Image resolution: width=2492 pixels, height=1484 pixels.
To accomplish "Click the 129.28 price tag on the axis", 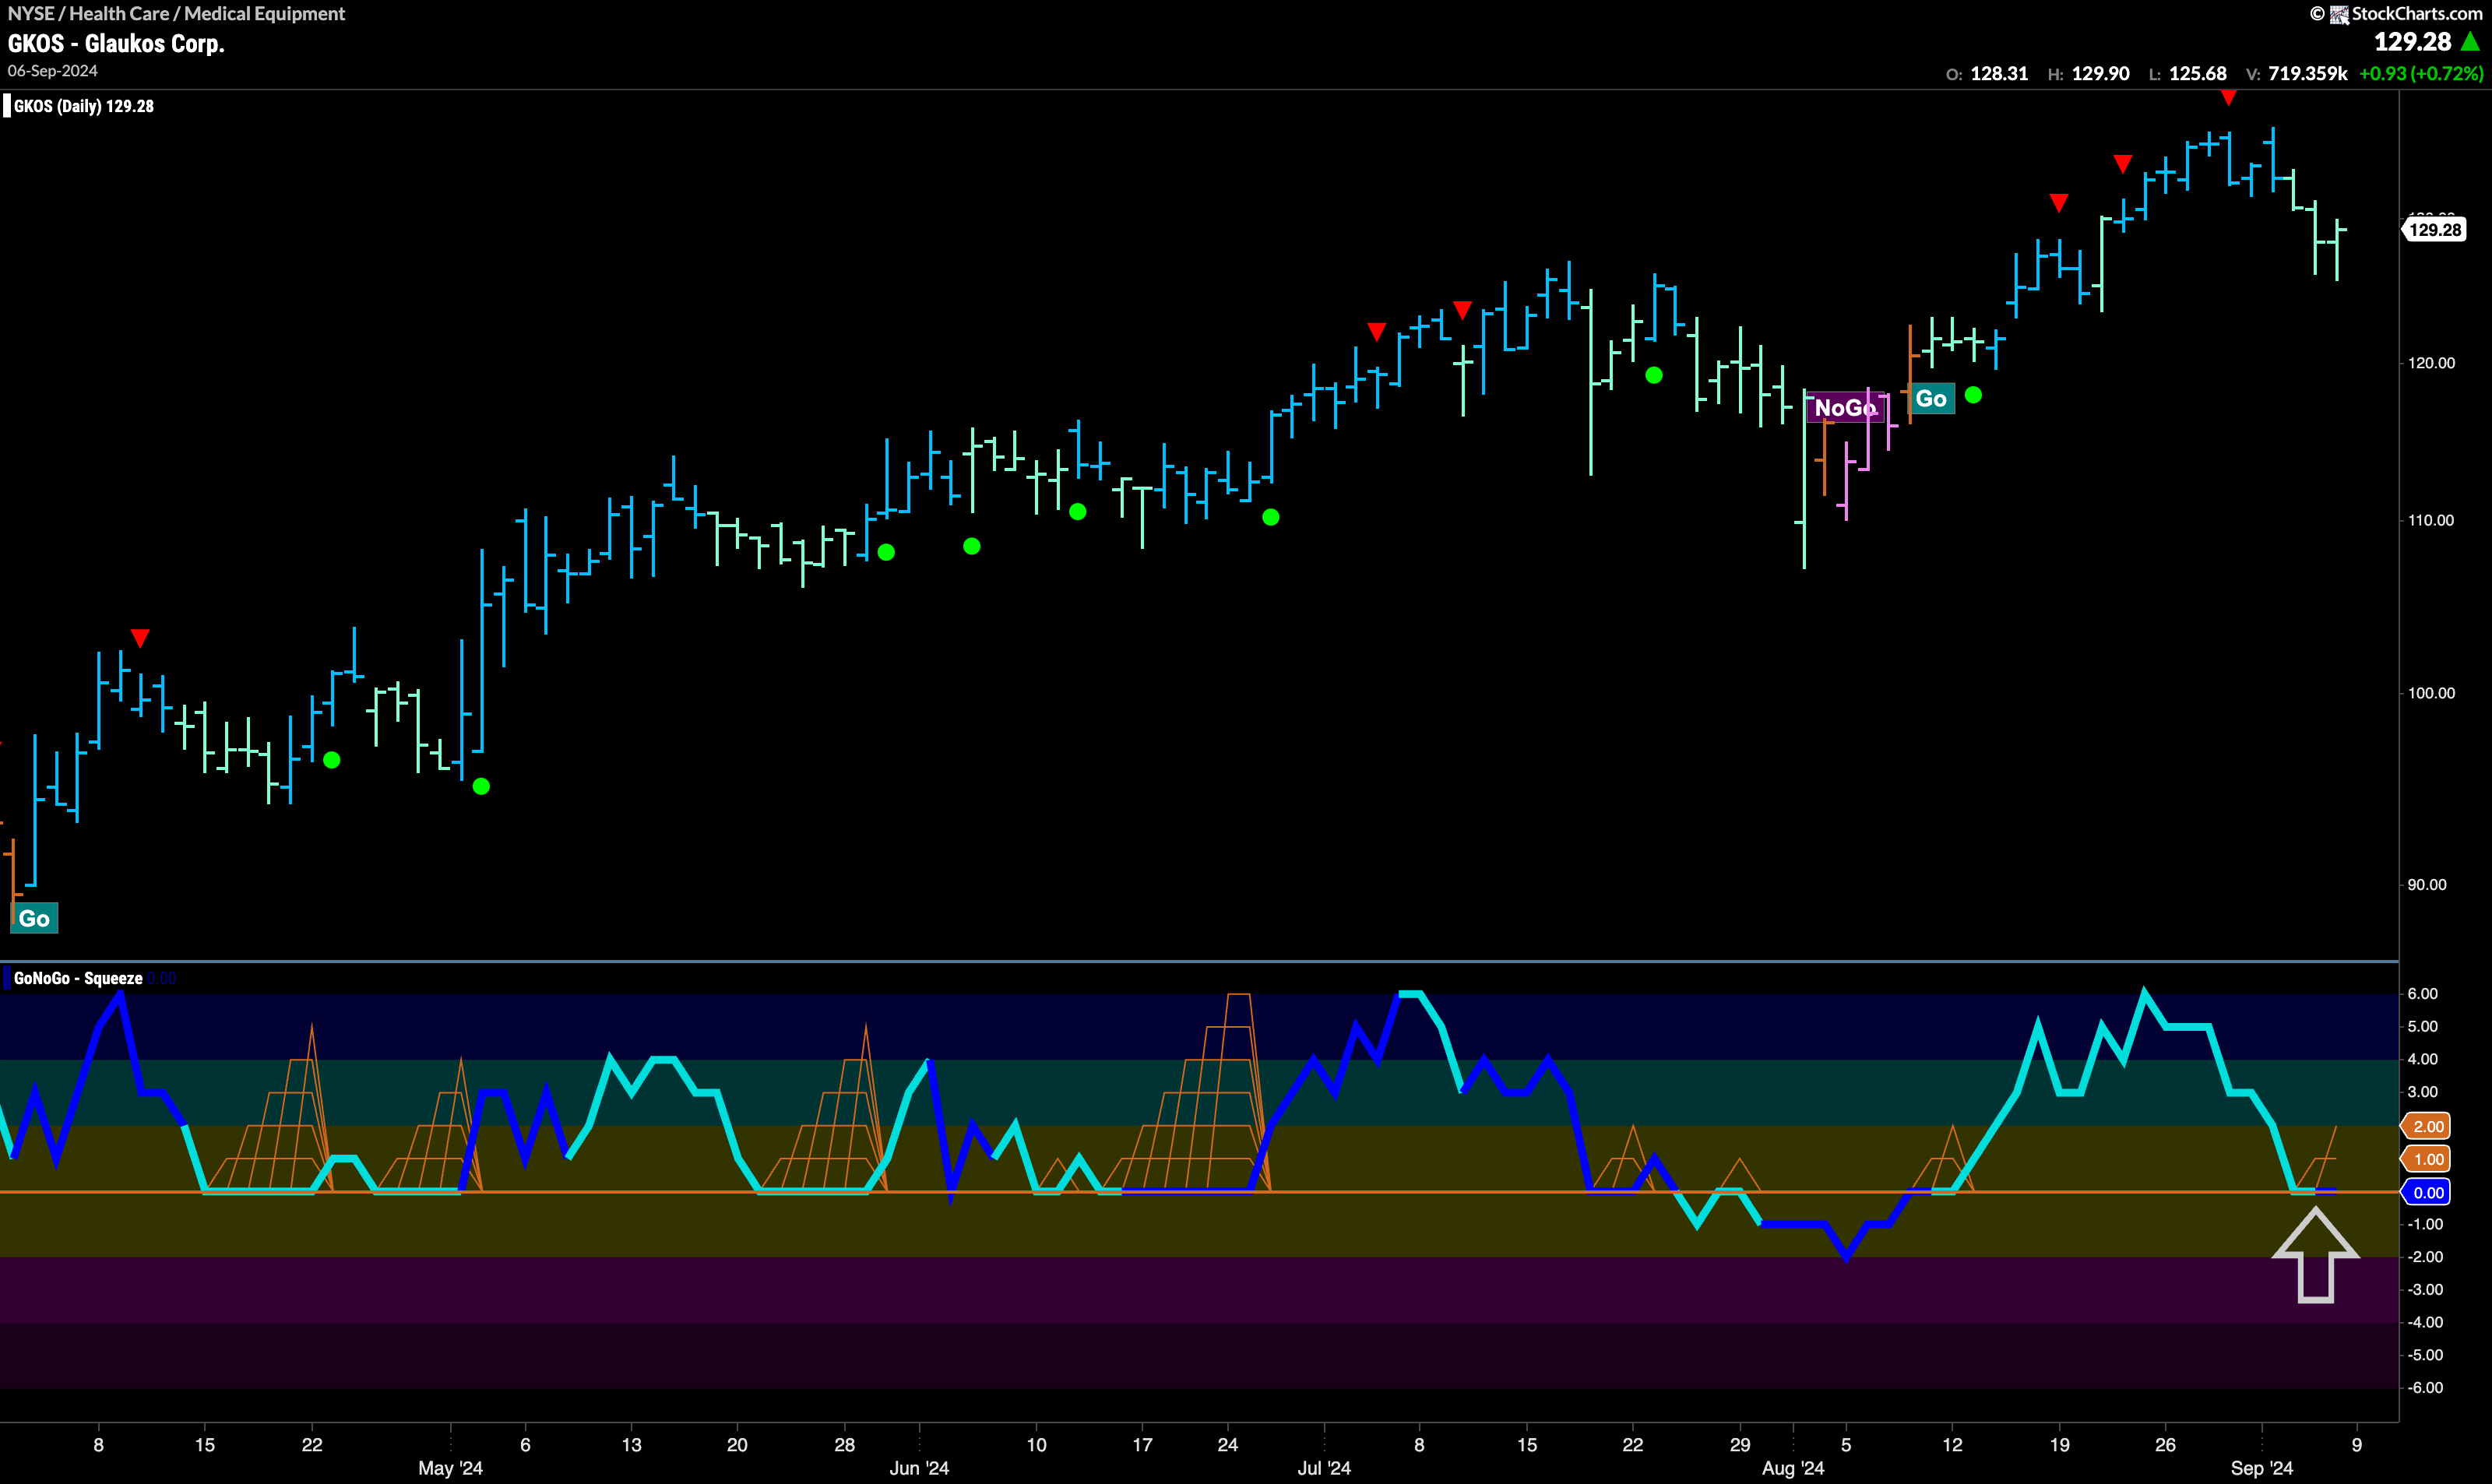I will coord(2435,230).
